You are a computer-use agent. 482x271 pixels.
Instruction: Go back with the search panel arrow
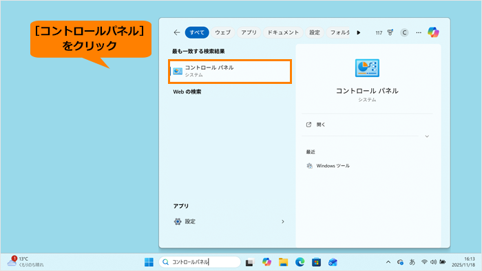coord(177,32)
